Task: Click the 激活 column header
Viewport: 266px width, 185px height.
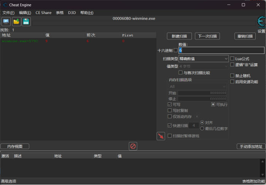Action: pos(6,156)
